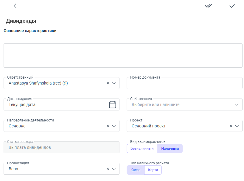Choose Карта cash payment type

click(153, 170)
